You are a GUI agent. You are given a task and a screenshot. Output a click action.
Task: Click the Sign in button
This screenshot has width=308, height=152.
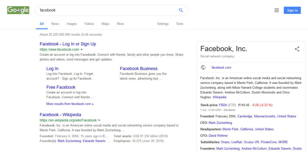tap(292, 11)
